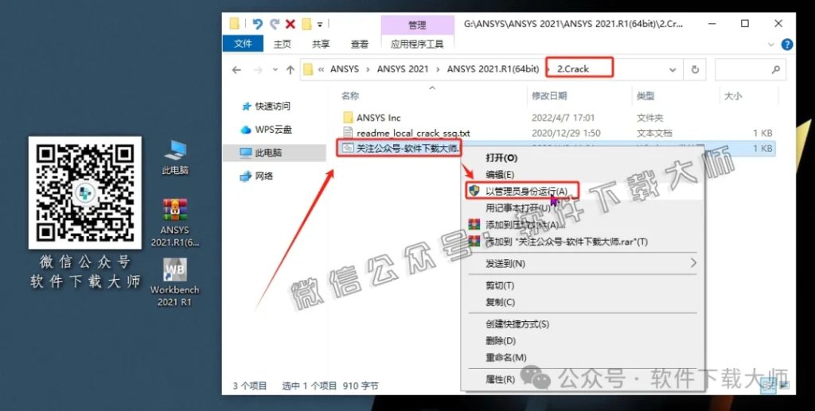The image size is (815, 411).
Task: Open the 文件 ribbon tab
Action: (243, 44)
